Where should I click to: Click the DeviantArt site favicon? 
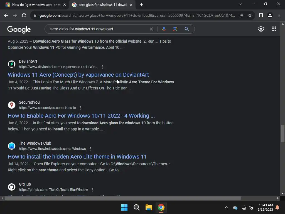tap(12, 64)
